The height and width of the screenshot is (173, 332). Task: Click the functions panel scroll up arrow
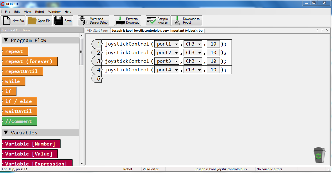coord(81,35)
